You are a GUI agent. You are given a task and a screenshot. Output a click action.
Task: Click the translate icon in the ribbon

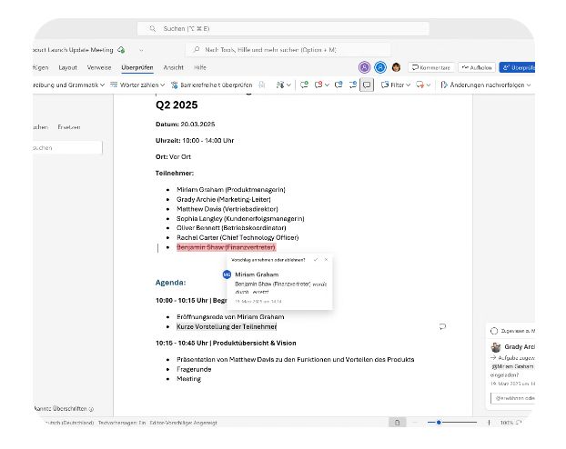tap(280, 85)
